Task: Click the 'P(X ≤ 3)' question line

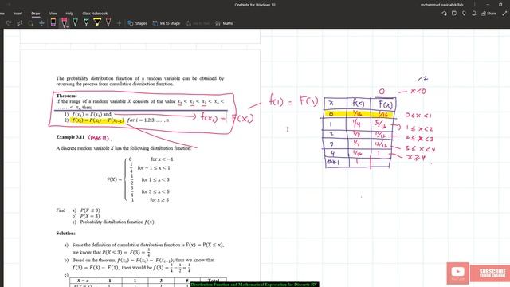Action: click(90, 210)
